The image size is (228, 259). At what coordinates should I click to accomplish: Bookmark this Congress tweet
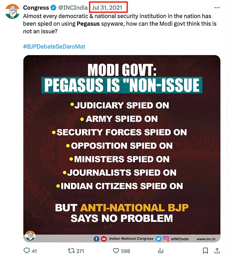point(206,251)
